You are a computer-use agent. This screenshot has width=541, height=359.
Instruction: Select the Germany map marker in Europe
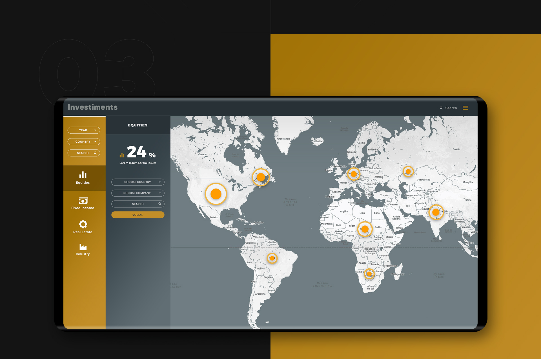click(x=354, y=174)
